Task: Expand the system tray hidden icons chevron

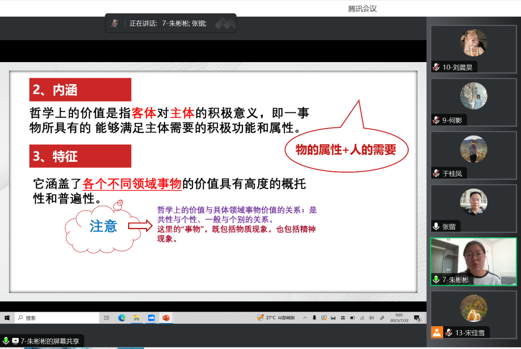Action: coord(305,318)
